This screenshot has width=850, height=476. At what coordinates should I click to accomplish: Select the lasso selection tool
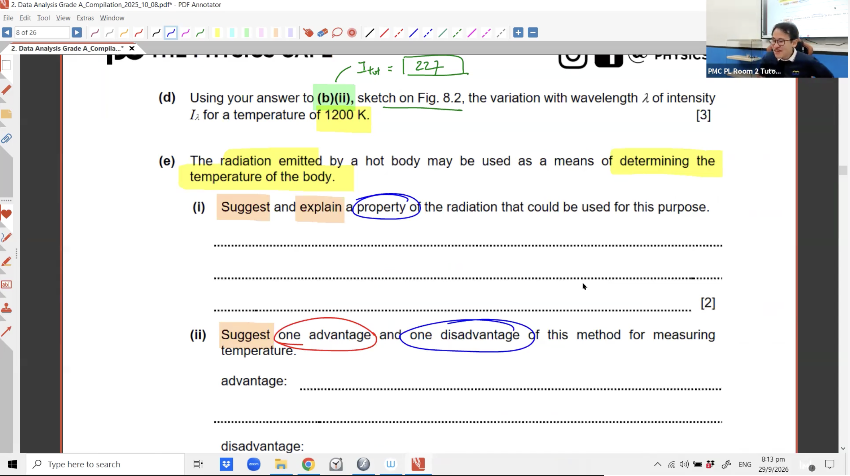[x=337, y=33]
